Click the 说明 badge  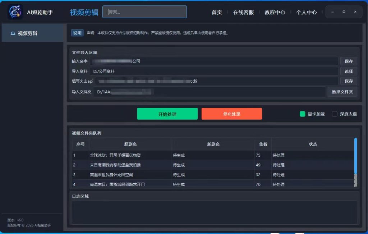click(x=77, y=33)
